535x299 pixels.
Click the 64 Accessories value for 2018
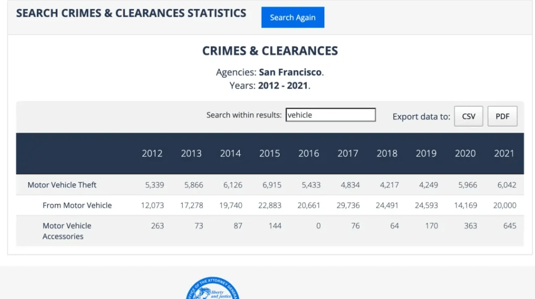[x=395, y=226]
